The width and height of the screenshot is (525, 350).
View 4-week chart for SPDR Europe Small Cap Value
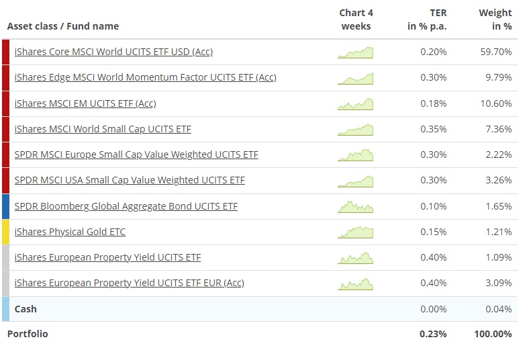(355, 155)
